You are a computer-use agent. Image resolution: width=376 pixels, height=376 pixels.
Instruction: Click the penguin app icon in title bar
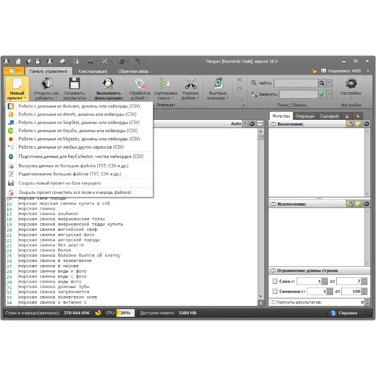point(6,61)
